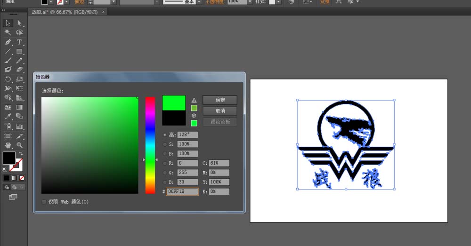Open the opacity value dropdown arrow
The image size is (471, 246).
pos(250,2)
